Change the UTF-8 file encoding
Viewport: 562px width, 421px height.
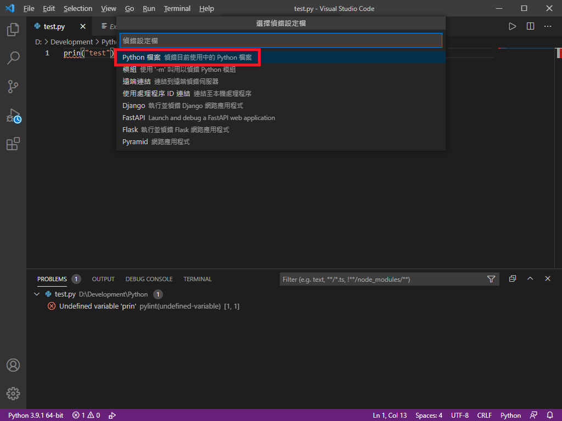[460, 416]
